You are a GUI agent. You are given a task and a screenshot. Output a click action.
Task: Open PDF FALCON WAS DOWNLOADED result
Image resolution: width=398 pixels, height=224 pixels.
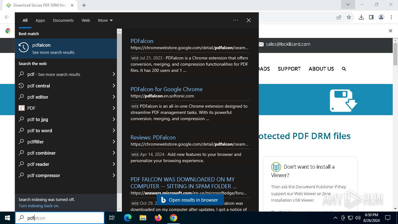[183, 183]
